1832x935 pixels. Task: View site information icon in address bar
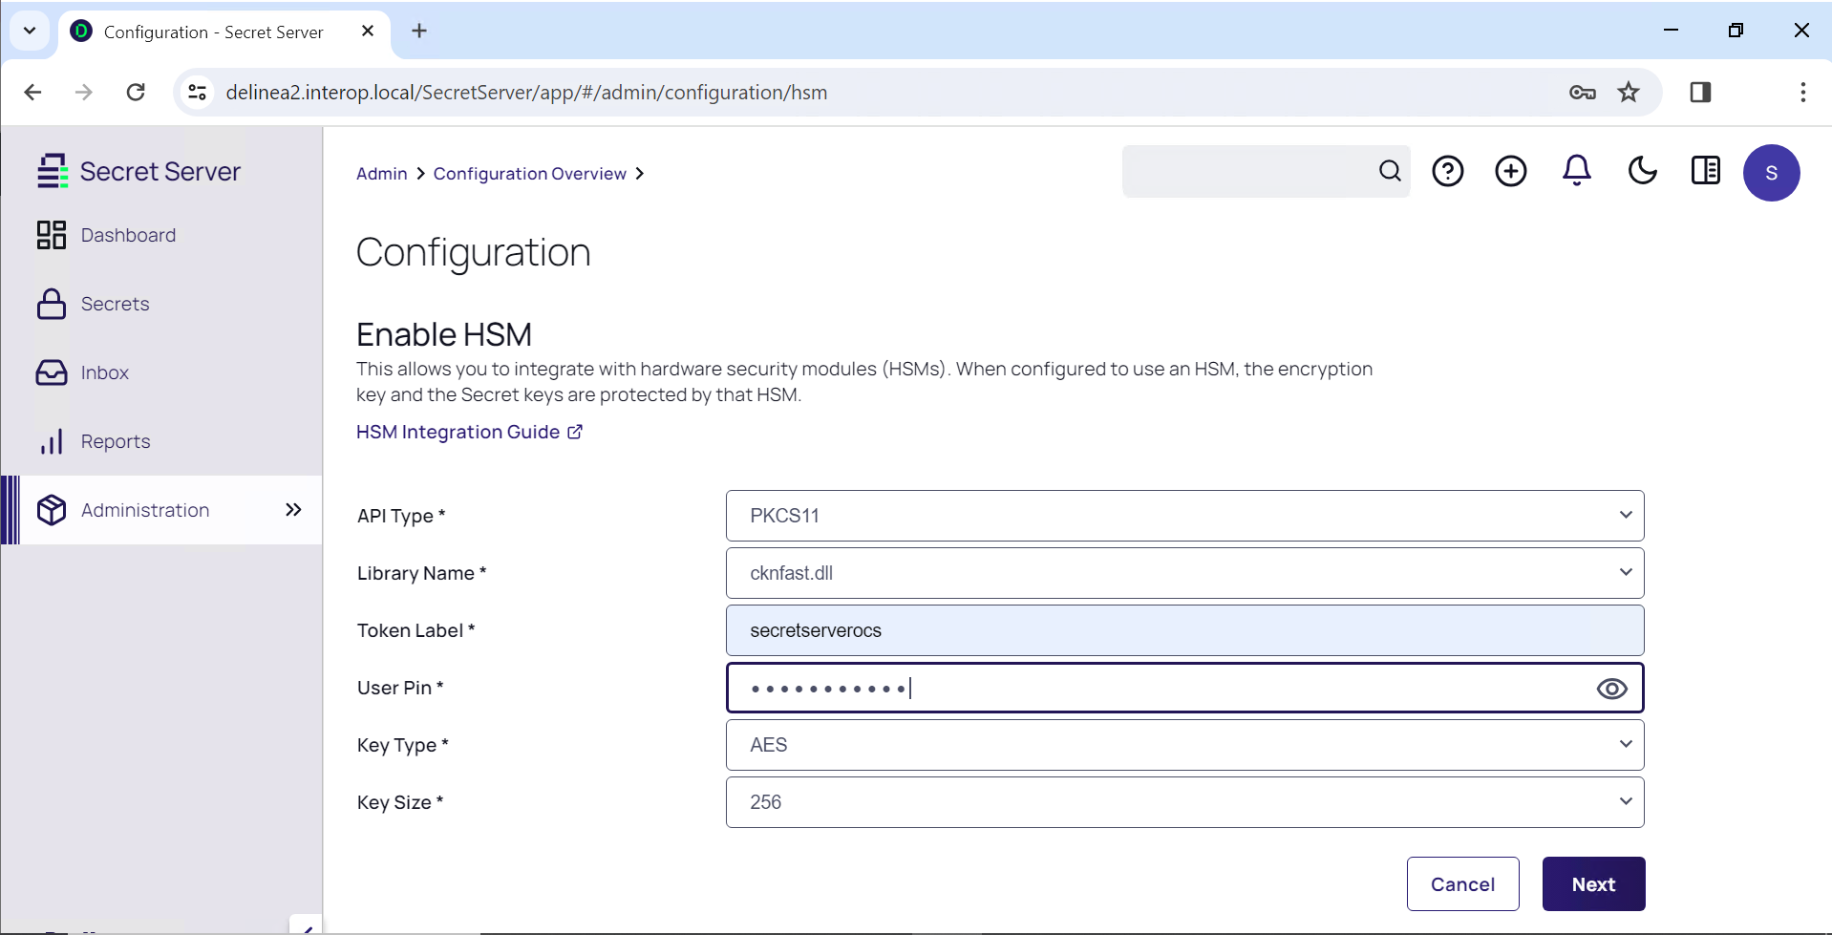(197, 92)
